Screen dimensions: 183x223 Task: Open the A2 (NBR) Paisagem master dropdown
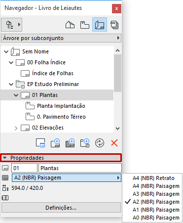click(x=67, y=178)
